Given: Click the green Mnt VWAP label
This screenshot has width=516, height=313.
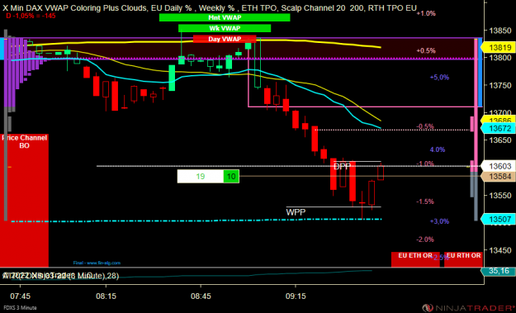Looking at the screenshot, I should [225, 17].
